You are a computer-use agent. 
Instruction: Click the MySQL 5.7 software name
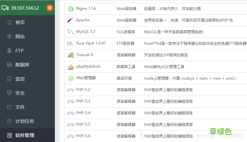(x=86, y=32)
